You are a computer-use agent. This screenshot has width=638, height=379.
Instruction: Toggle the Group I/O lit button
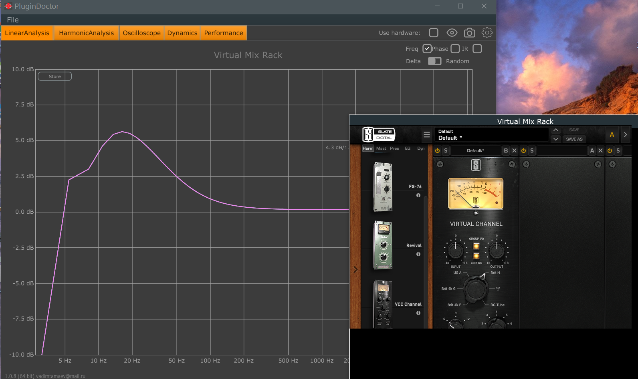(476, 247)
